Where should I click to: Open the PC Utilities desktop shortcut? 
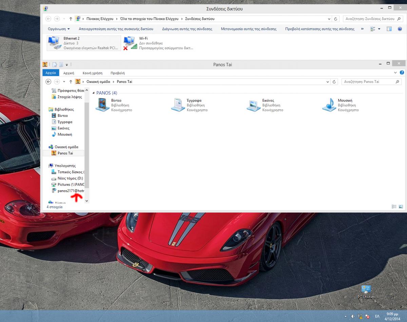tap(366, 292)
